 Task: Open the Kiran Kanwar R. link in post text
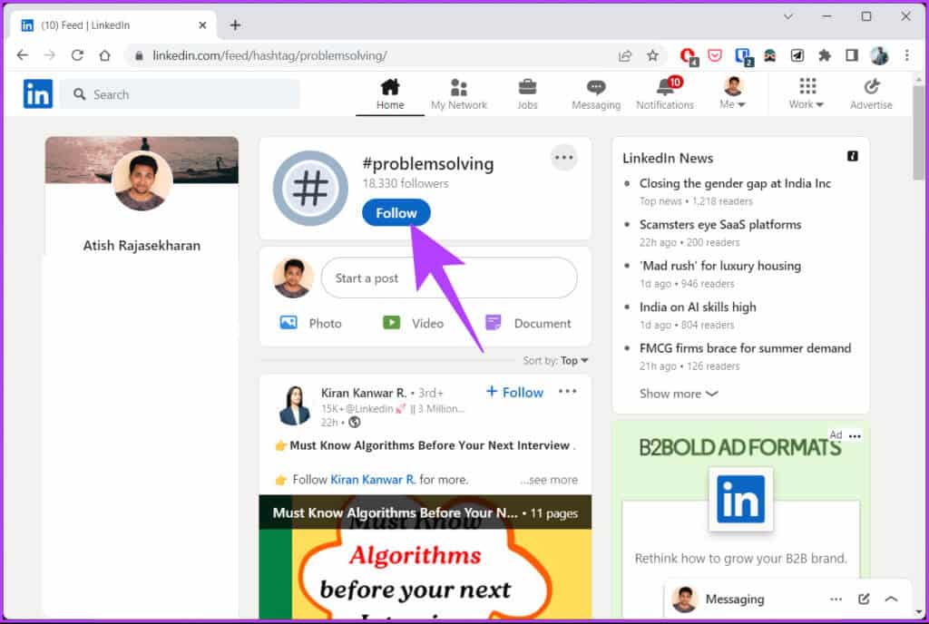pos(373,480)
